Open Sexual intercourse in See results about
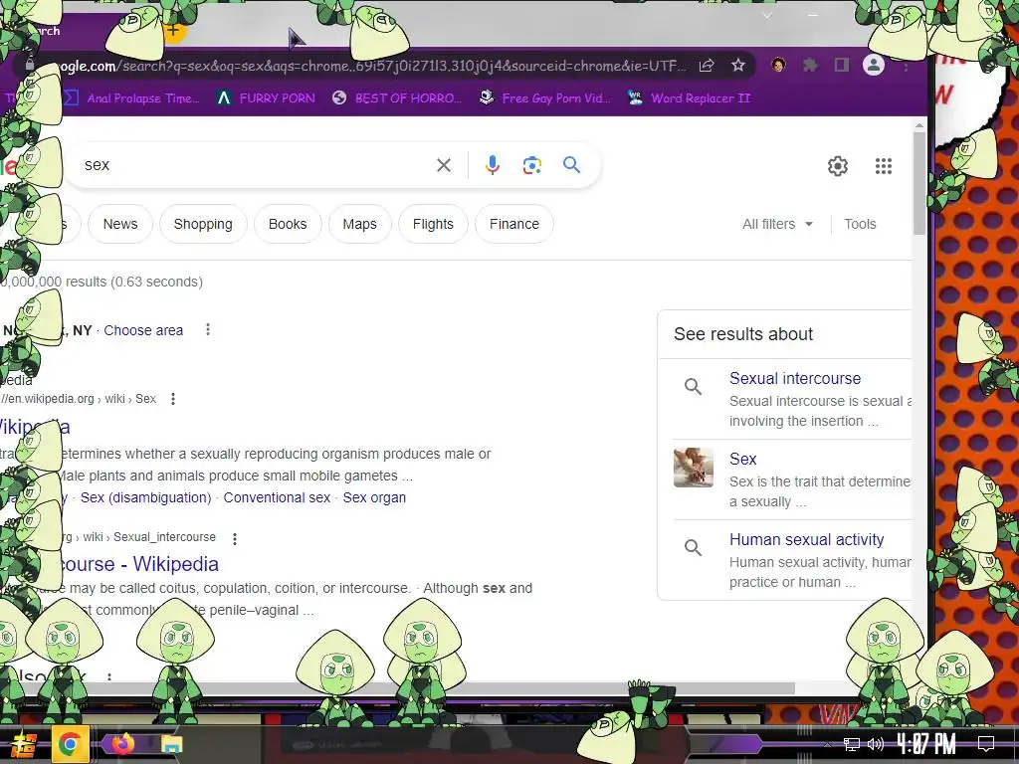The image size is (1019, 764). tap(795, 378)
